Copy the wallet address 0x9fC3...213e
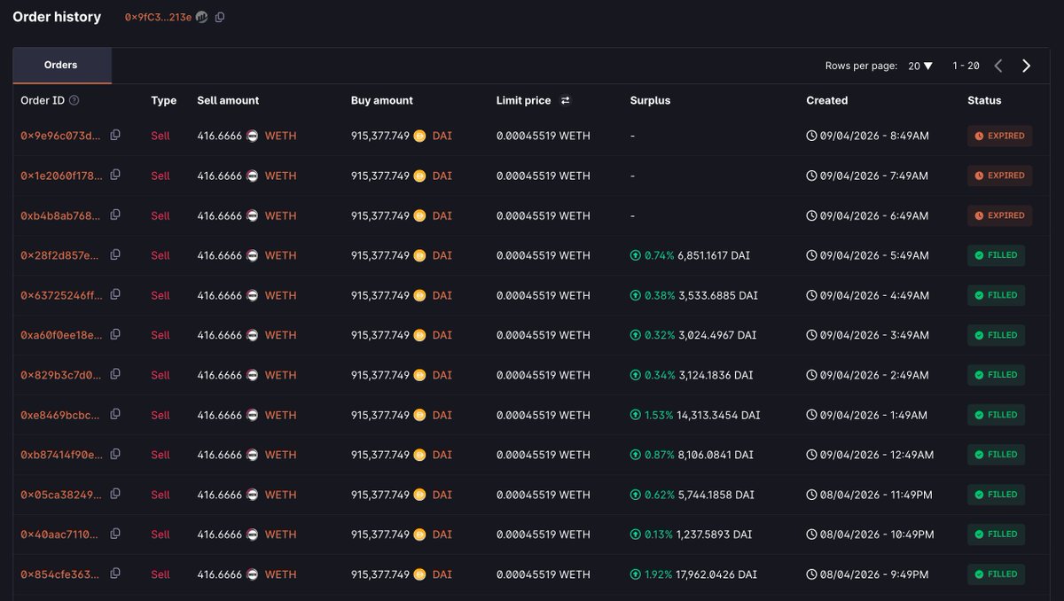The width and height of the screenshot is (1064, 601). (x=220, y=17)
